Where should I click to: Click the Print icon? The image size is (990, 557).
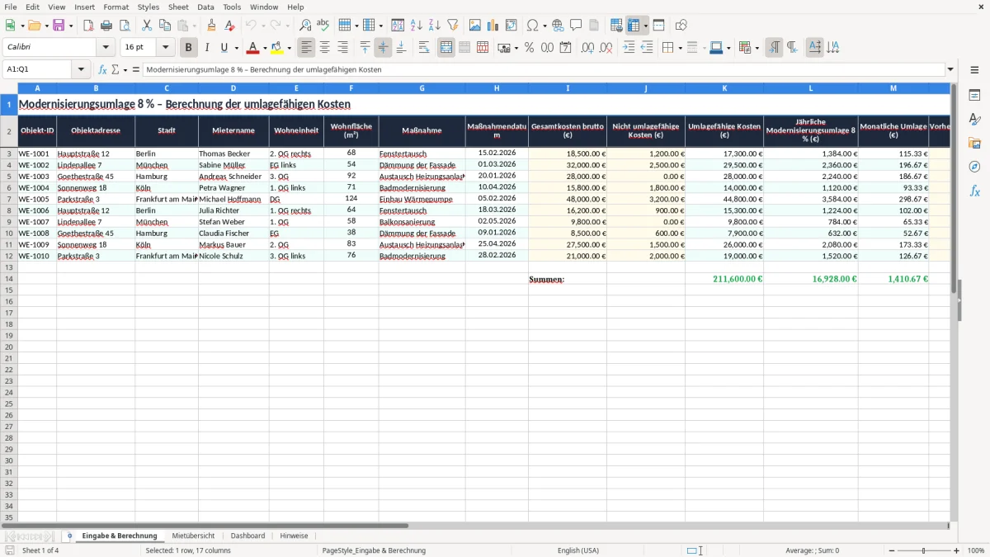click(106, 26)
